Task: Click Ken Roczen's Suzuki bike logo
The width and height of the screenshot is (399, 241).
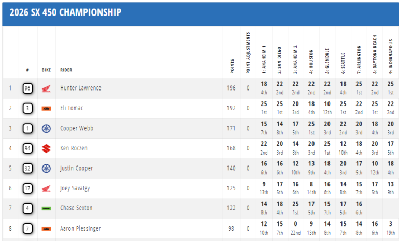Action: (x=46, y=148)
